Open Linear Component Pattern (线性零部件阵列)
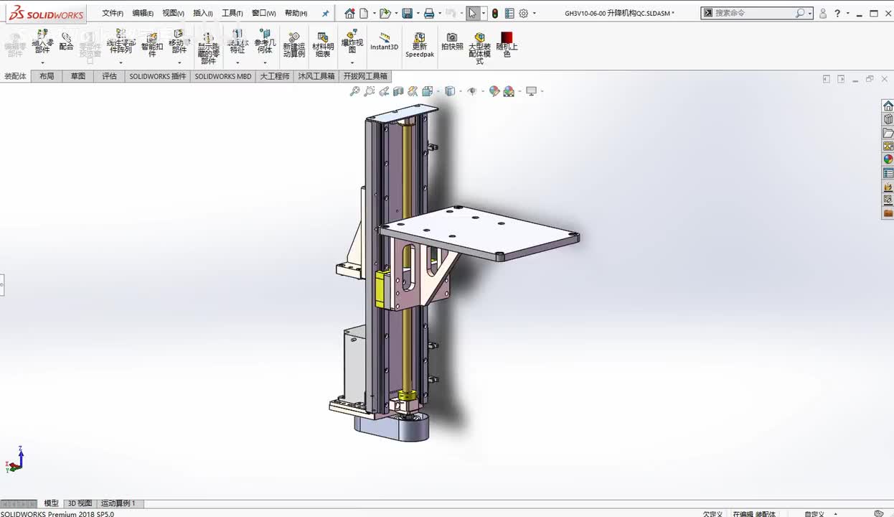894x517 pixels. tap(121, 42)
